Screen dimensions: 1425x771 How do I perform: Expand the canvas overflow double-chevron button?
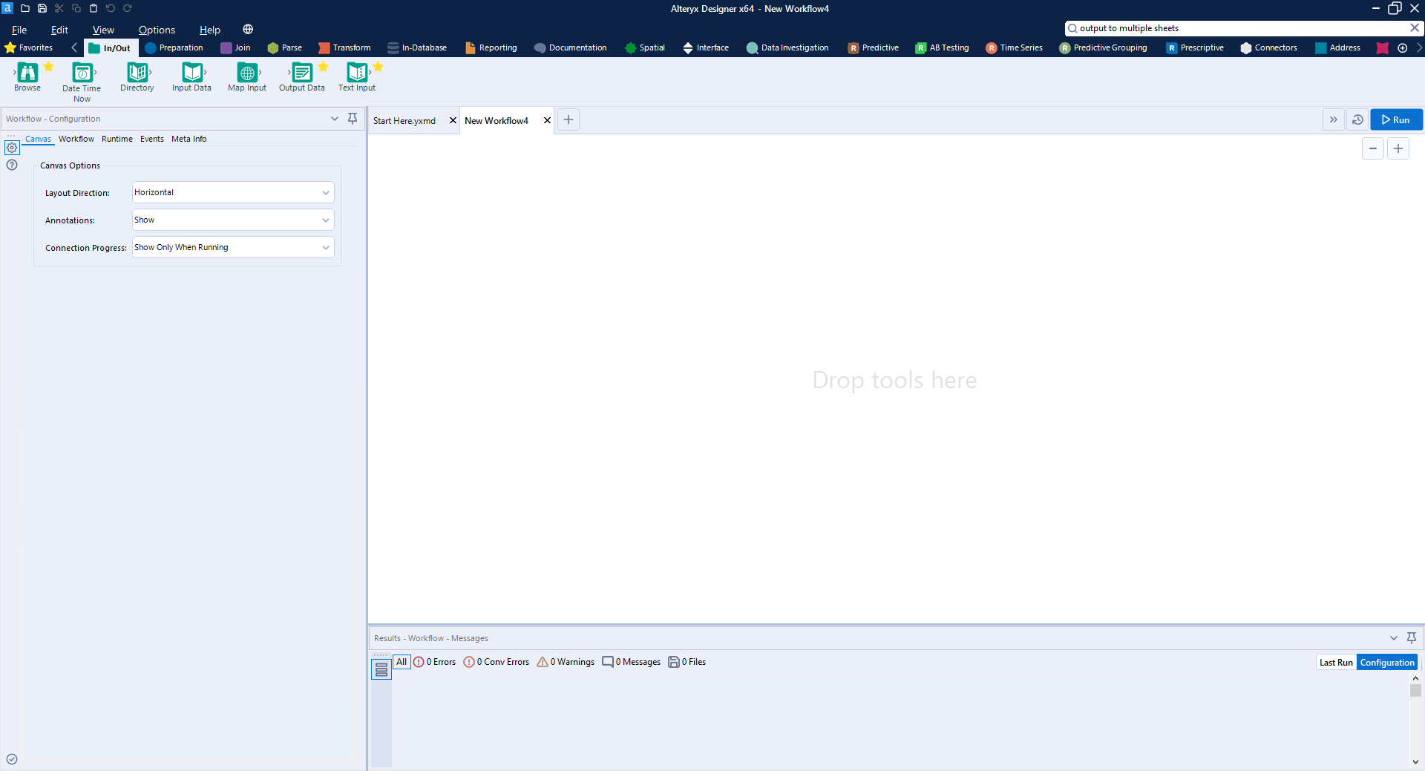click(x=1334, y=119)
